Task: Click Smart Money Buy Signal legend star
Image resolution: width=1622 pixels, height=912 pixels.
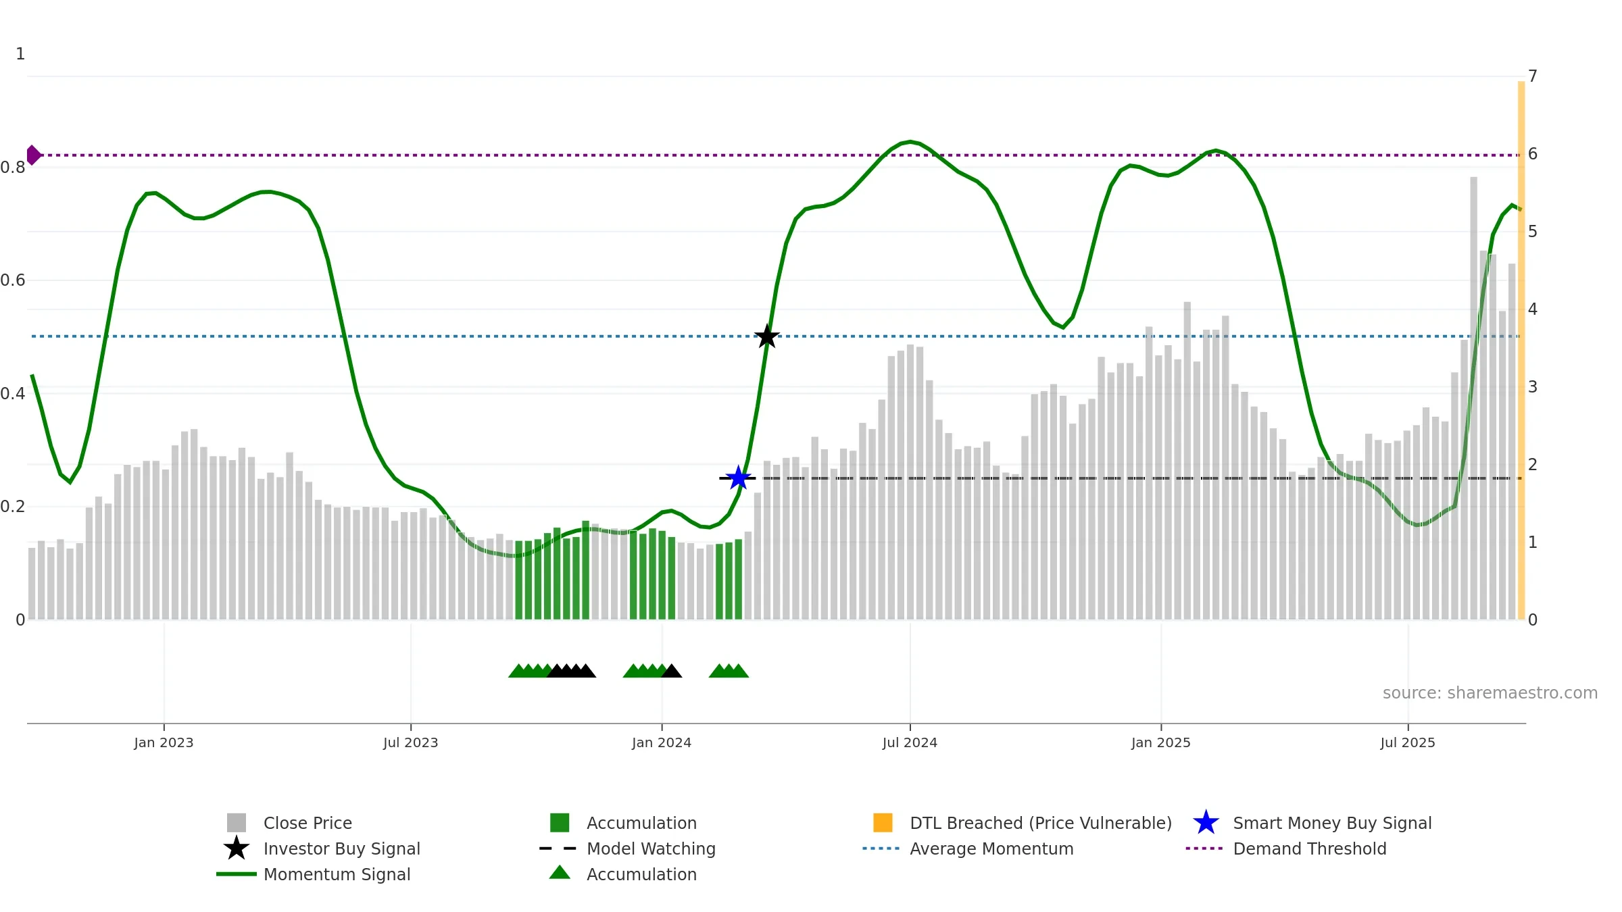Action: point(1206,823)
